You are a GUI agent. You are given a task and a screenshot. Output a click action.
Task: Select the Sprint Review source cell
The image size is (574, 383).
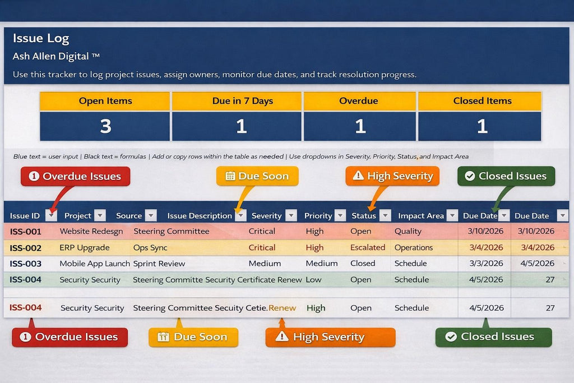[159, 264]
